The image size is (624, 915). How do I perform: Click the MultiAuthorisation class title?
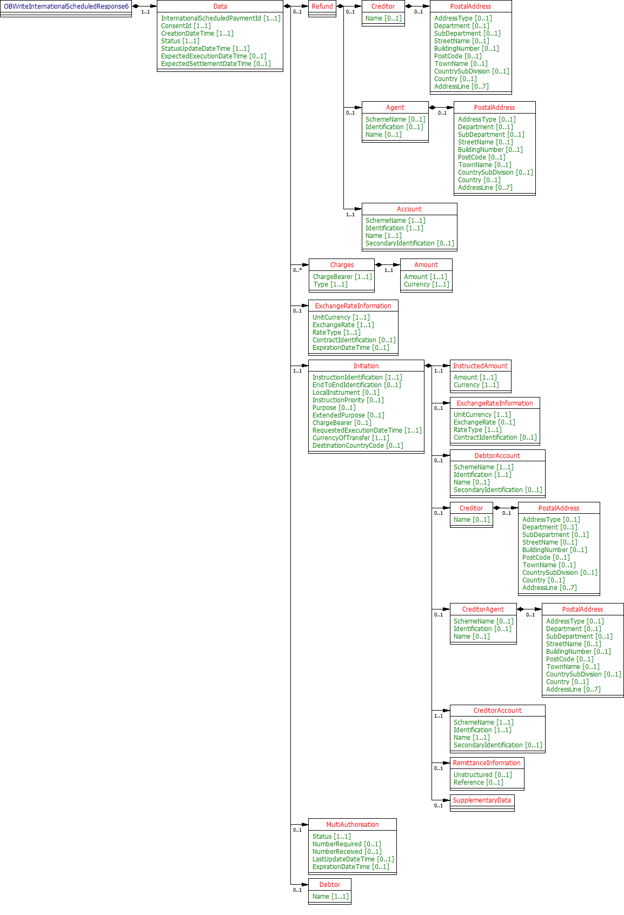pyautogui.click(x=353, y=825)
